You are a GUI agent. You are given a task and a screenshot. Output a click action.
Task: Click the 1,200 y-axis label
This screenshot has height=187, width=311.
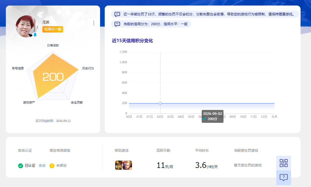(x=123, y=52)
